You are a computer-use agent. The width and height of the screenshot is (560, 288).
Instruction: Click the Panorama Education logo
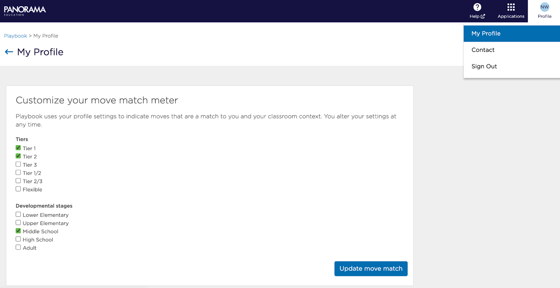pyautogui.click(x=25, y=11)
